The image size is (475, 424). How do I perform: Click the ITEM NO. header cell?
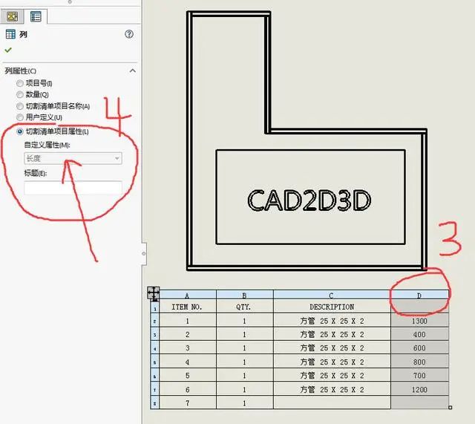tap(188, 307)
